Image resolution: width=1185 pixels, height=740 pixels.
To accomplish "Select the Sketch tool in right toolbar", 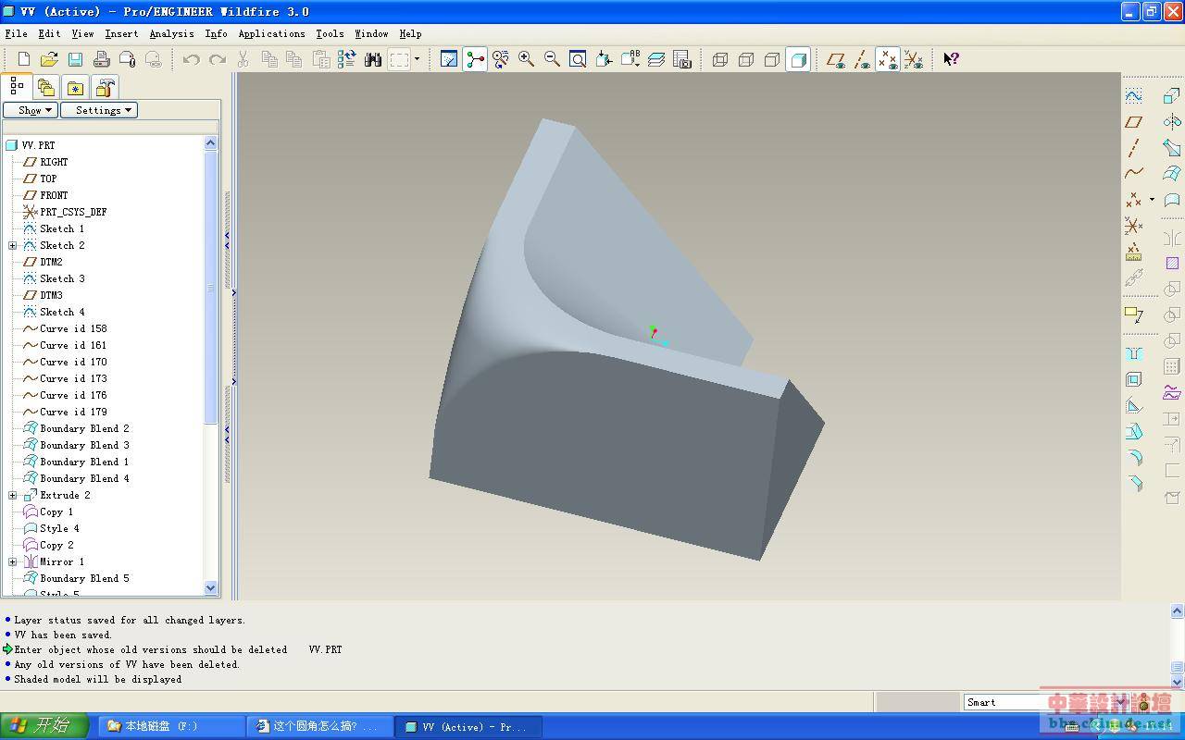I will 1133,95.
